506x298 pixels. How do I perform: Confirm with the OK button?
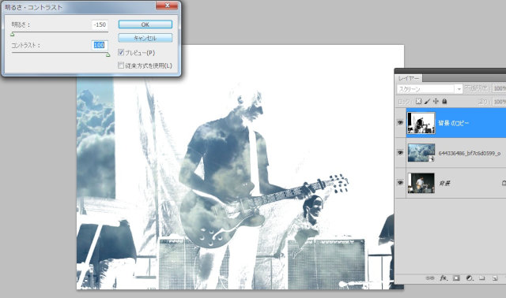145,24
